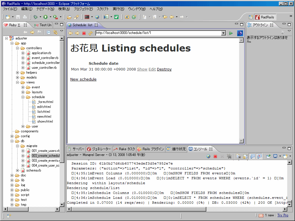Remove all terminated launches from console
The height and width of the screenshot is (221, 295).
pos(229,156)
